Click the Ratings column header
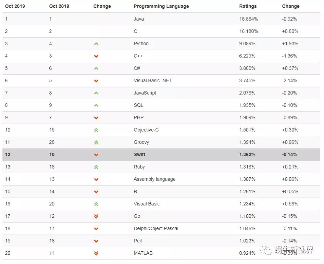The width and height of the screenshot is (324, 264). click(x=248, y=6)
